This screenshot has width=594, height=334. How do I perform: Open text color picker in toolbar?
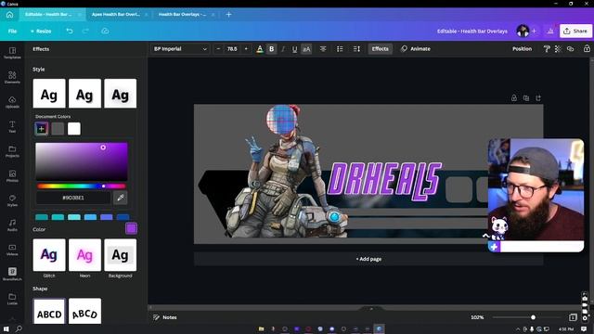coord(260,49)
